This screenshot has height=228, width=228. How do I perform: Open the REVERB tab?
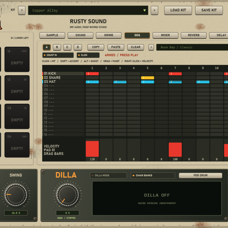click(x=193, y=35)
